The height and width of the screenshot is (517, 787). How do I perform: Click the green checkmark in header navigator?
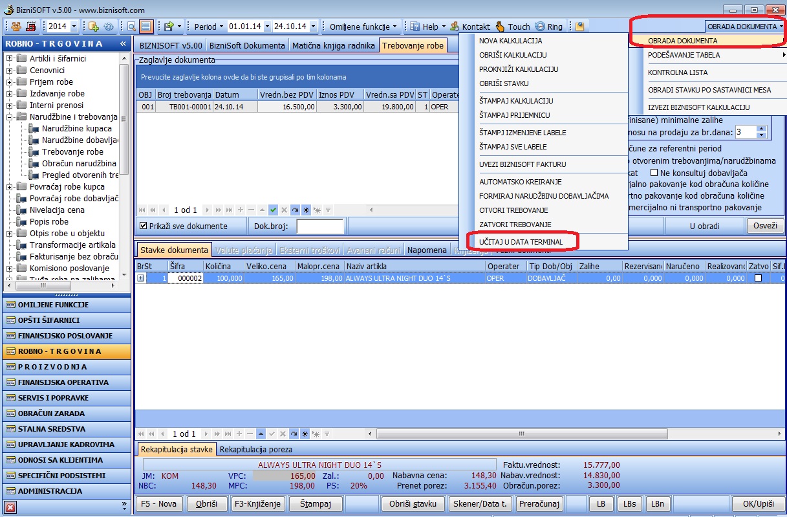[274, 210]
